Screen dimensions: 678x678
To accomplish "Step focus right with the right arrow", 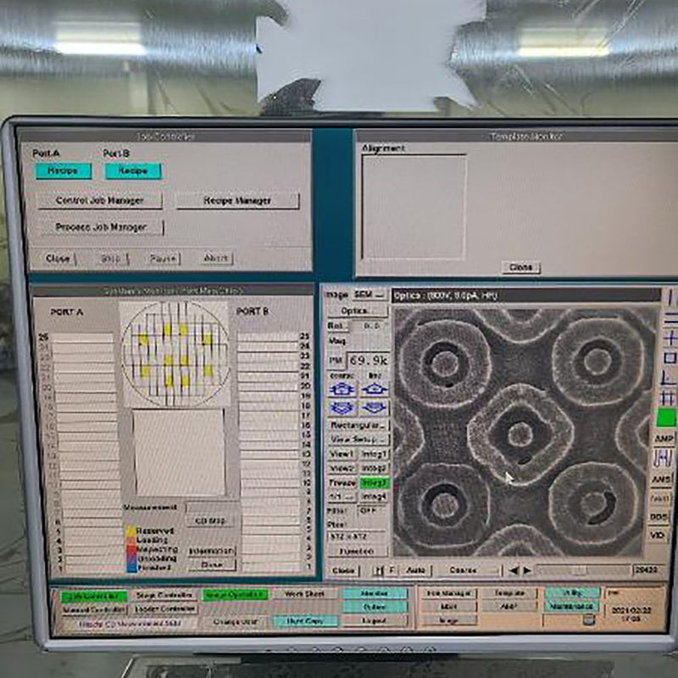I will click(x=527, y=570).
